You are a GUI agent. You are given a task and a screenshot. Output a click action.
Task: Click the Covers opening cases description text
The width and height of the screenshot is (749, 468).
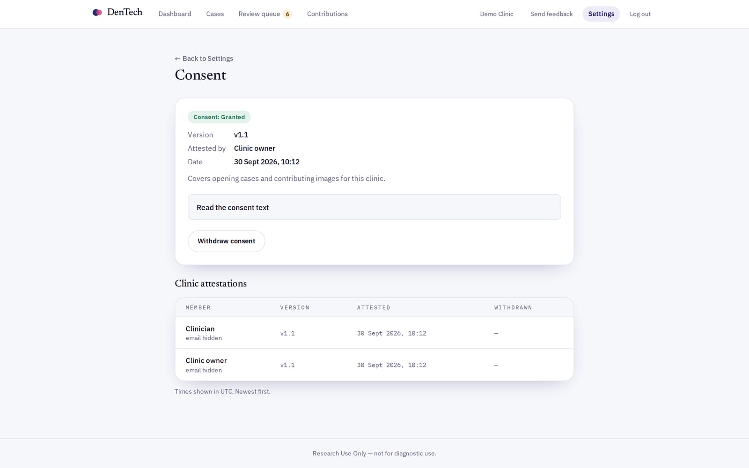(x=286, y=179)
